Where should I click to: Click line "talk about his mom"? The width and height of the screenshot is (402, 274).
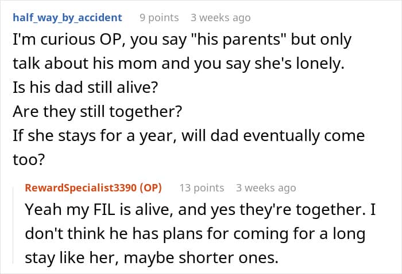pos(177,65)
